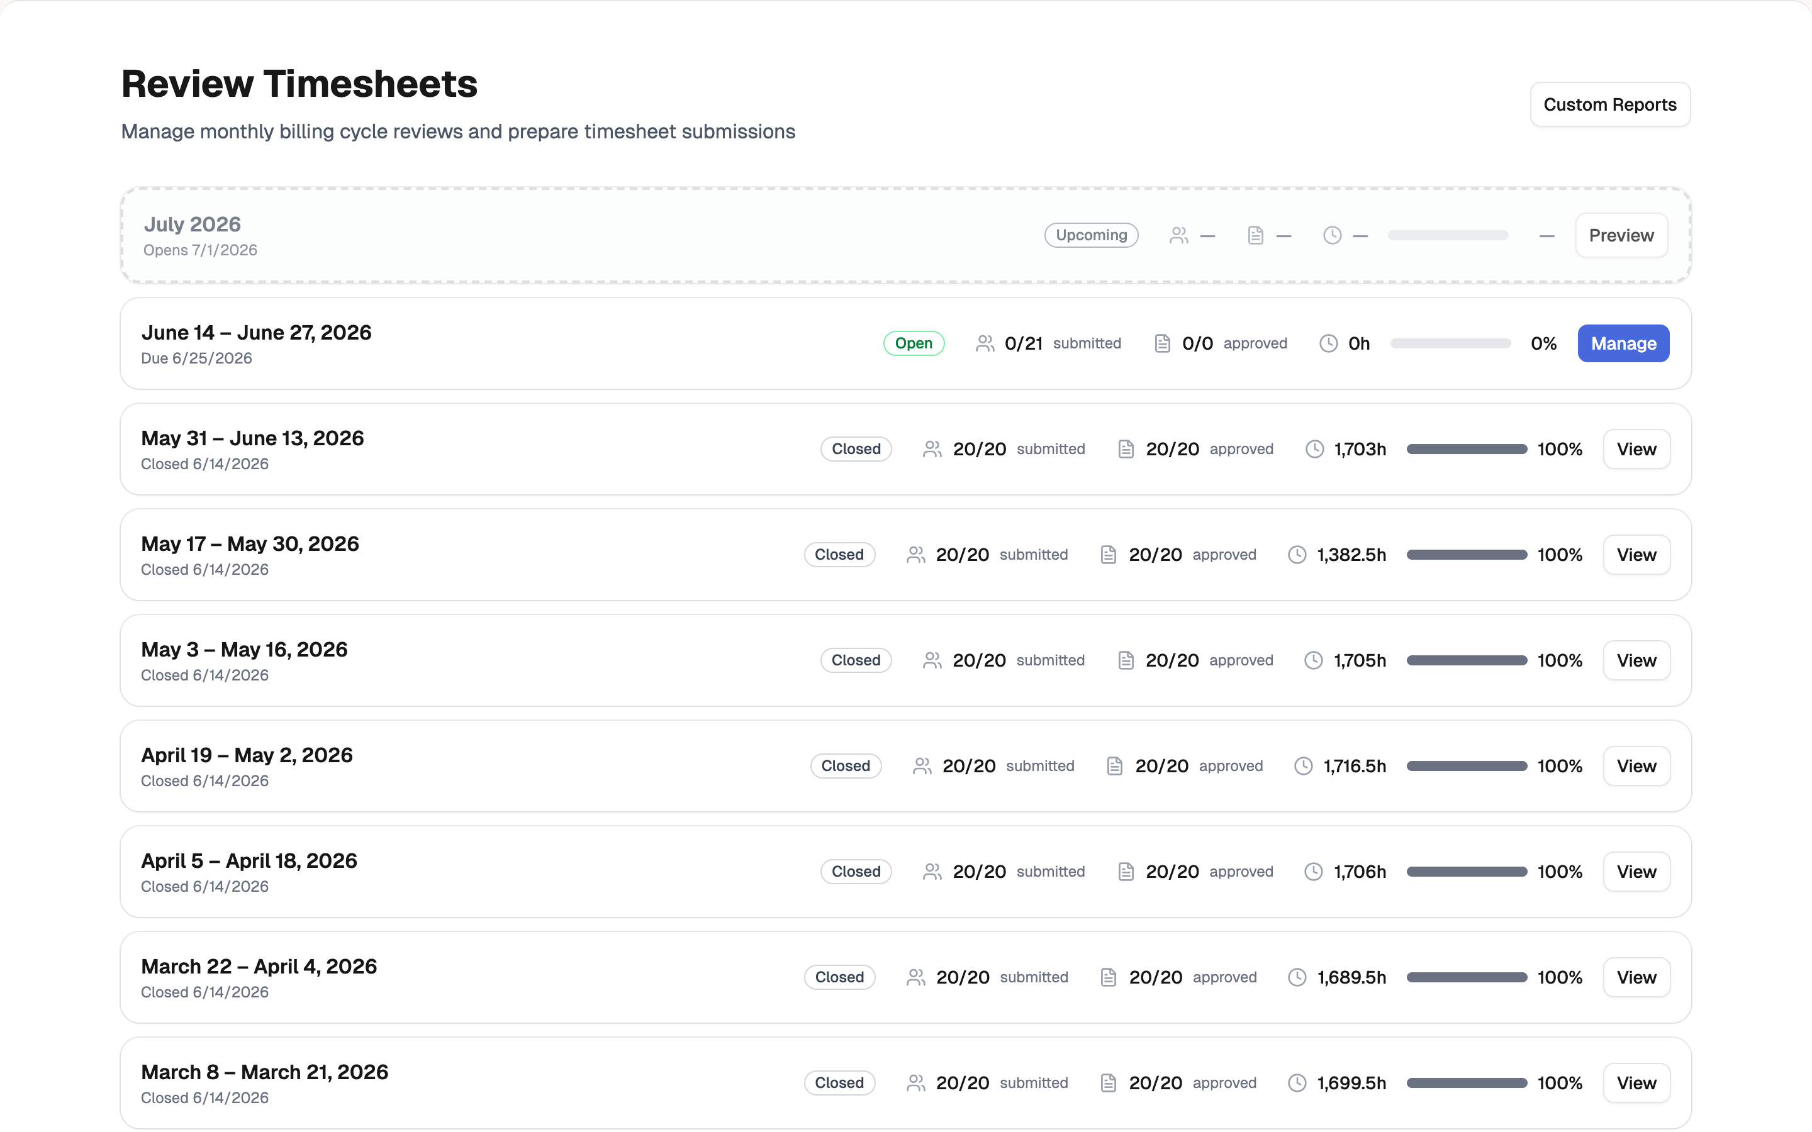The image size is (1812, 1132).
Task: Click the '0/21' submitted count
Action: coord(1024,343)
